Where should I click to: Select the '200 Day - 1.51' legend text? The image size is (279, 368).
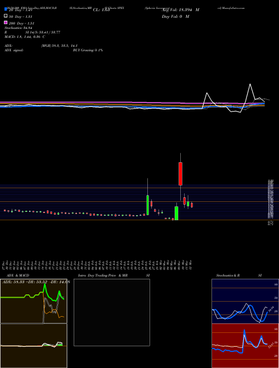pos(22,23)
